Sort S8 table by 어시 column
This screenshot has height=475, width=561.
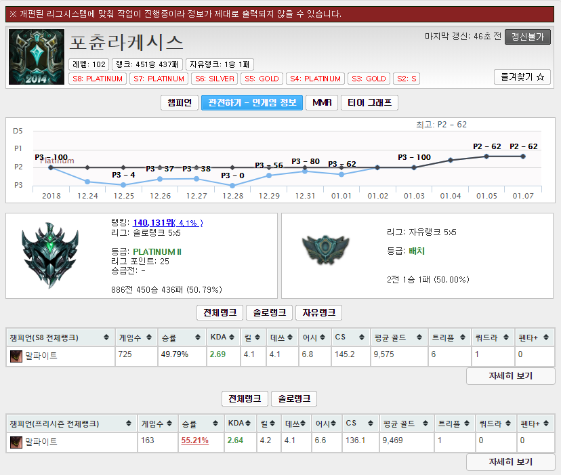point(315,337)
